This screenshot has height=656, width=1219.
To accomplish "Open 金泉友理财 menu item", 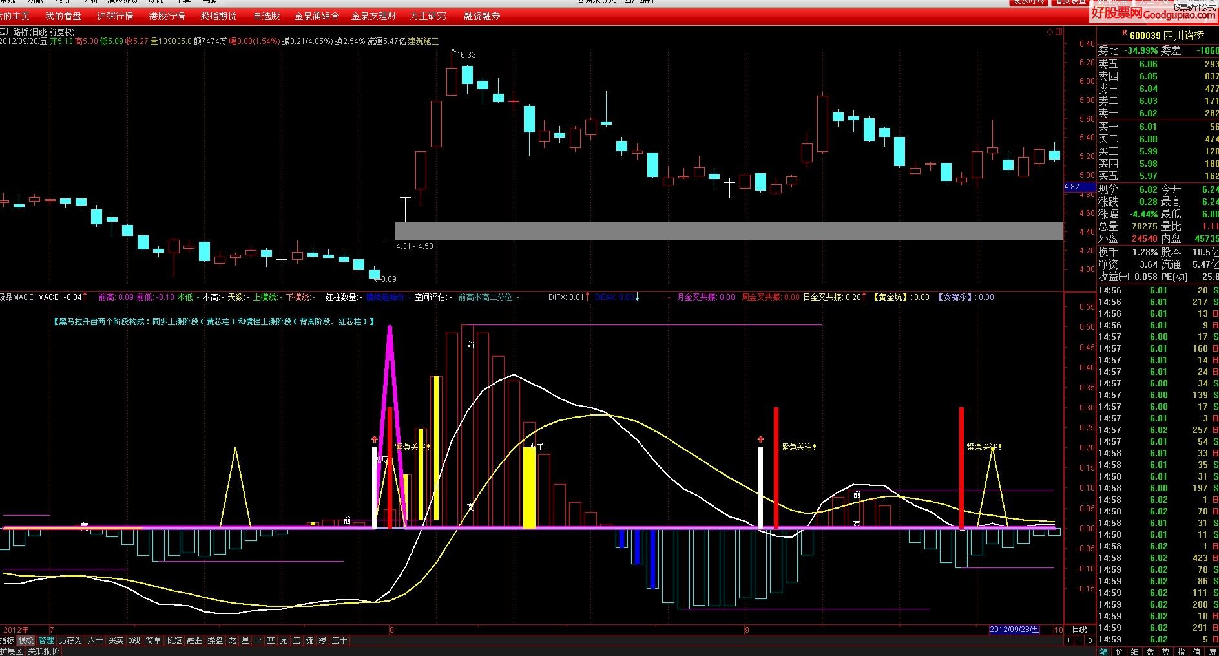I will tap(373, 16).
